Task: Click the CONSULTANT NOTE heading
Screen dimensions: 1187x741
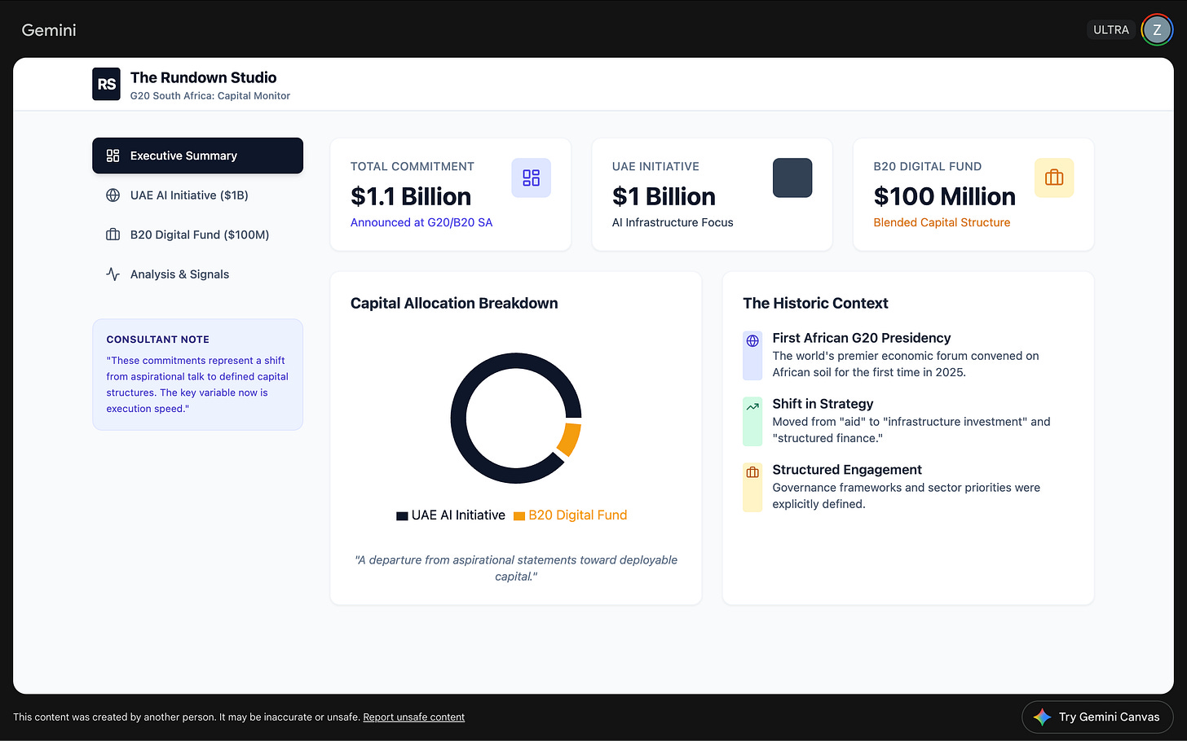Action: (157, 340)
